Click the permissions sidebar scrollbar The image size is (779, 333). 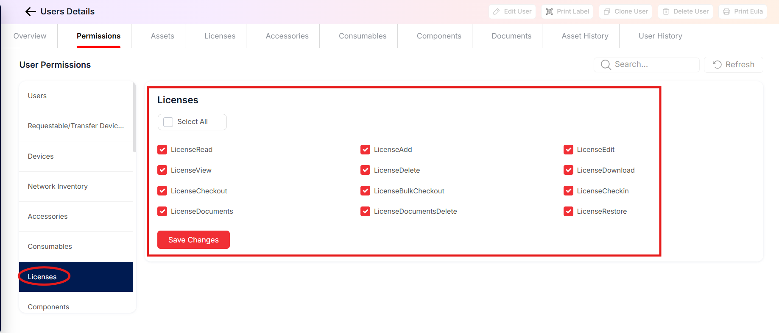(135, 117)
